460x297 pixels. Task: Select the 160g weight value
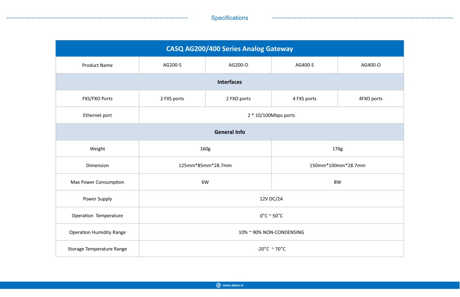click(x=205, y=148)
